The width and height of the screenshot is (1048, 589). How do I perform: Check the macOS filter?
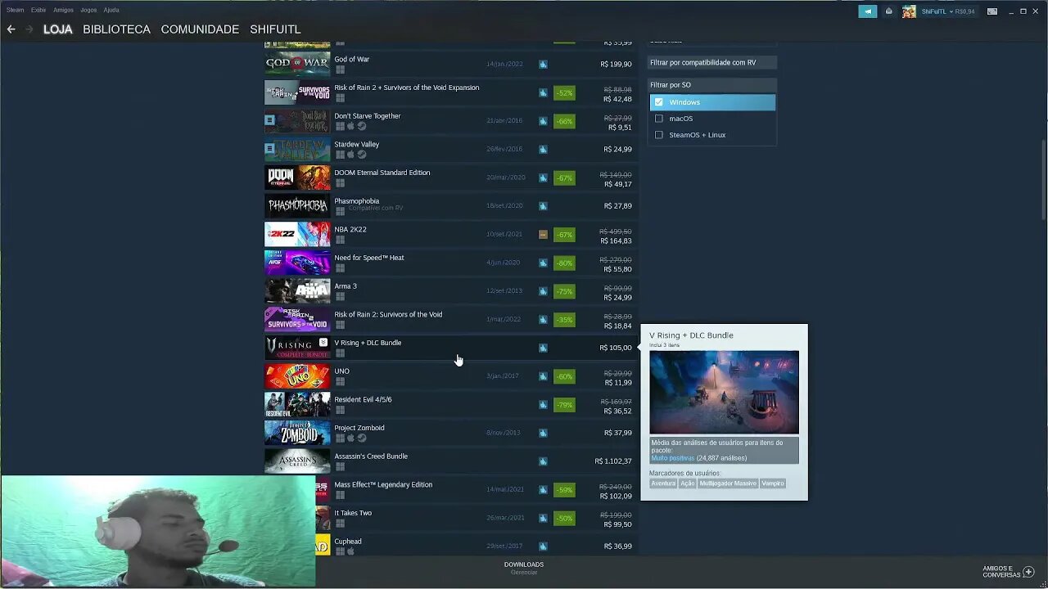coord(659,119)
